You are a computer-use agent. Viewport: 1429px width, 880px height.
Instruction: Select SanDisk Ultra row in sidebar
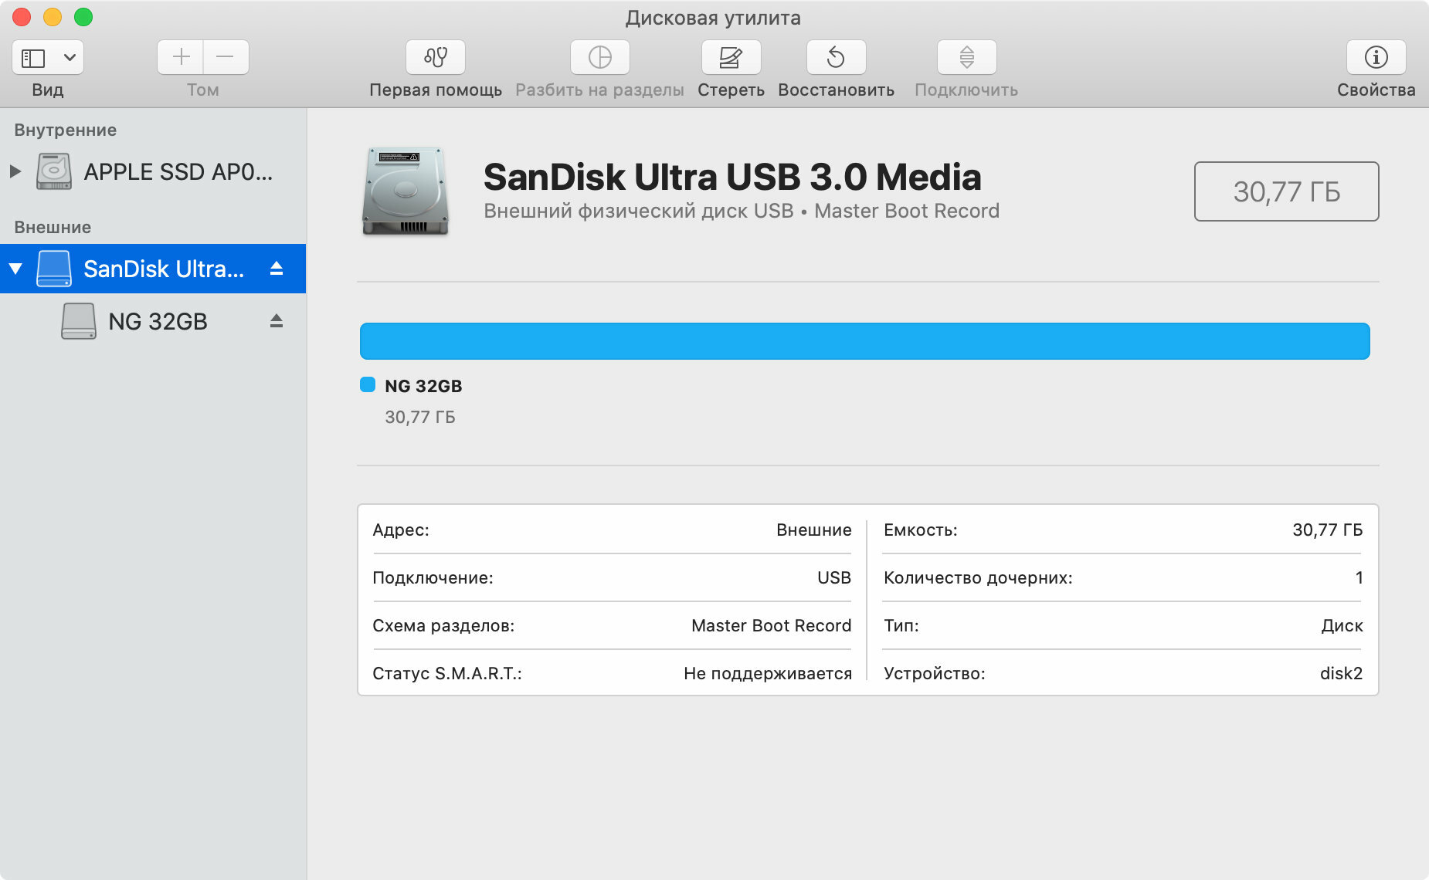point(153,269)
